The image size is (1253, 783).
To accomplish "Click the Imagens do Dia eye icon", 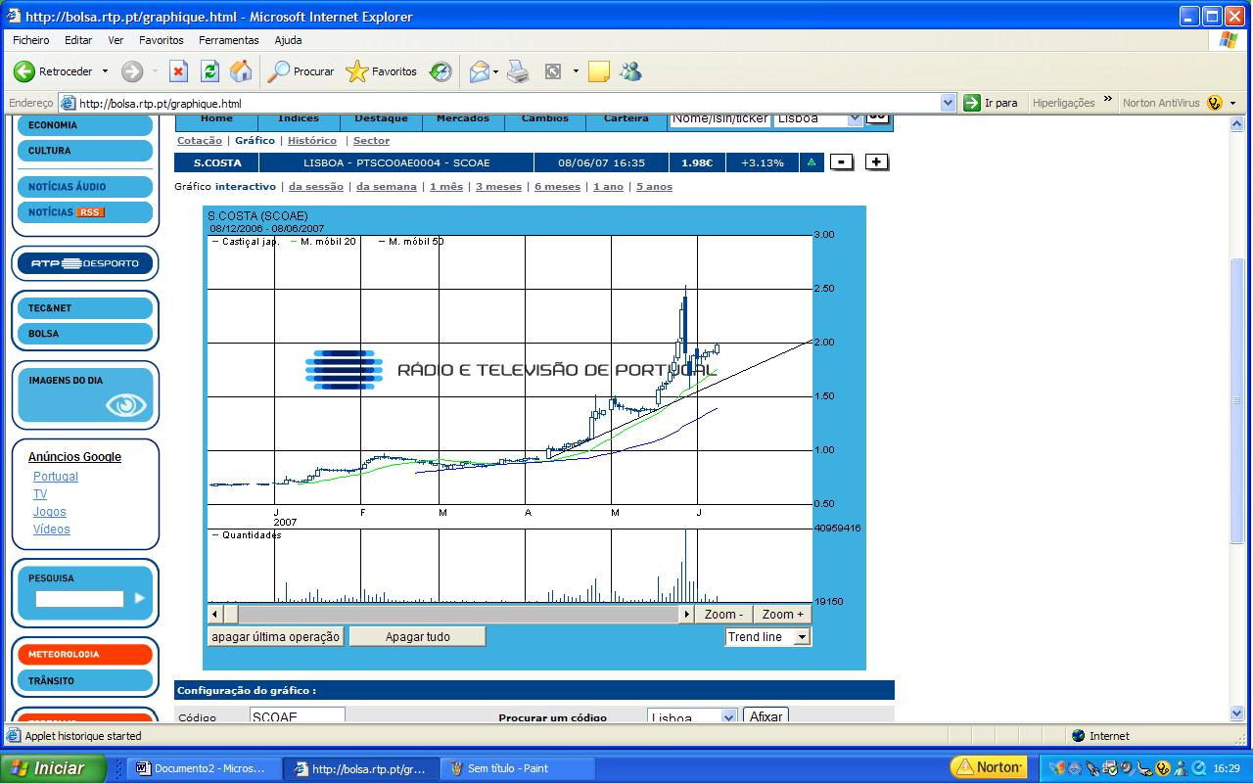I will pyautogui.click(x=125, y=404).
